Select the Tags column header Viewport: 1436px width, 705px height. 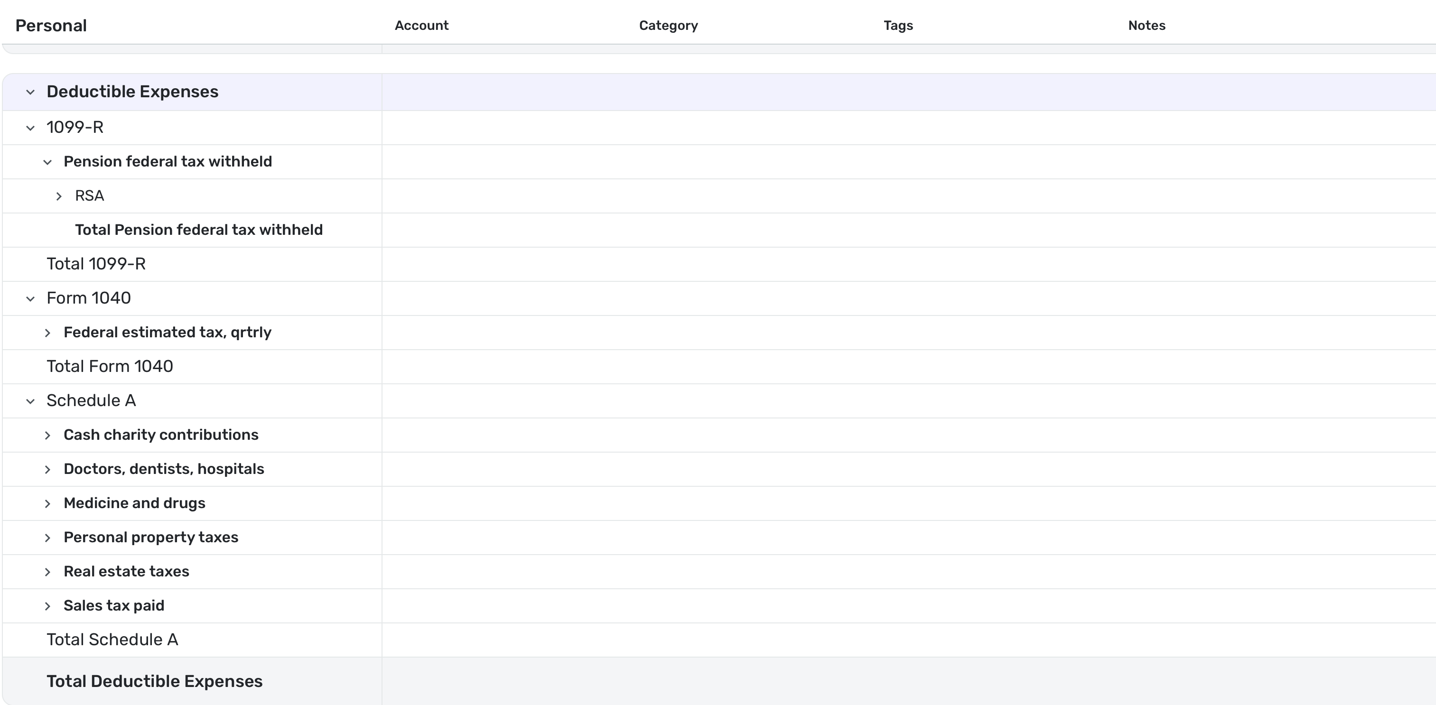pyautogui.click(x=898, y=25)
